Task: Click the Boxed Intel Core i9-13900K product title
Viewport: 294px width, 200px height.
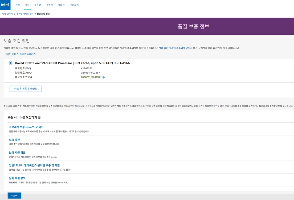Action: (72, 63)
